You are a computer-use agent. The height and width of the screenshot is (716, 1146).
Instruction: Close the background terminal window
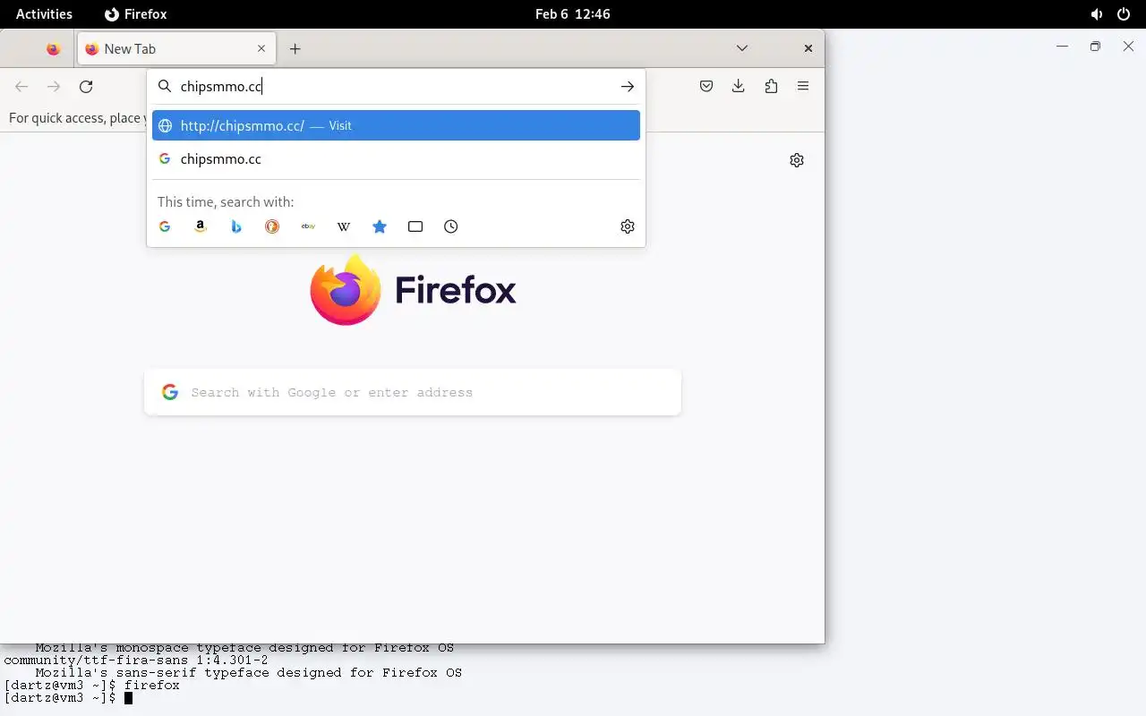1128,46
